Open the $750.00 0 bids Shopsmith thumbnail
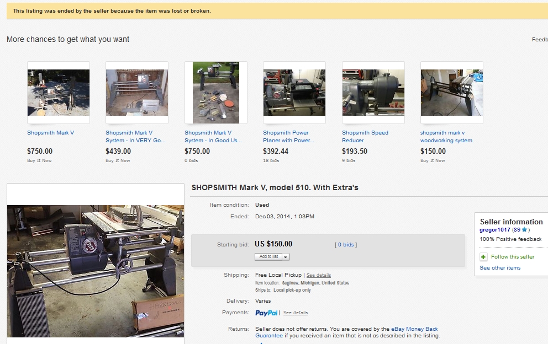This screenshot has width=548, height=344. (x=216, y=93)
